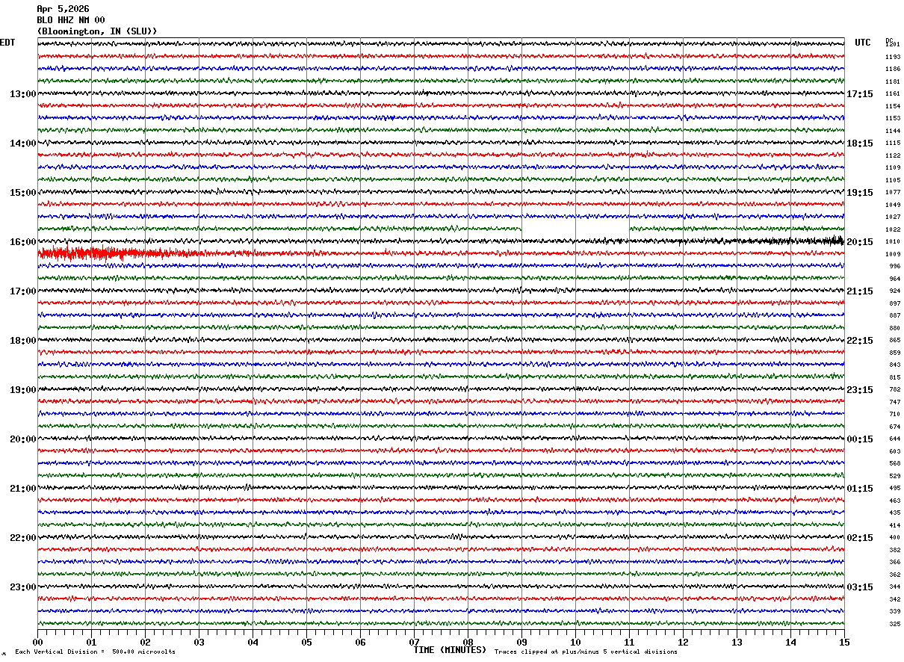
Task: Click the "18:00" EDT hour label
Action: tap(22, 341)
